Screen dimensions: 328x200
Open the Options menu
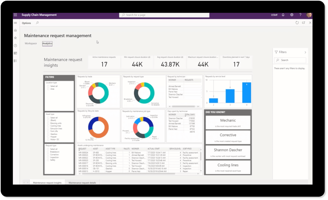click(x=26, y=23)
